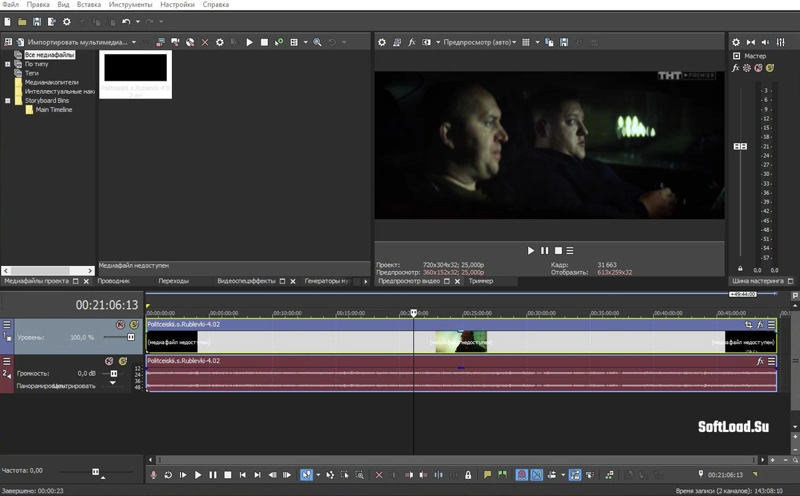Switch to the Переходы tab
The height and width of the screenshot is (496, 800).
click(173, 281)
